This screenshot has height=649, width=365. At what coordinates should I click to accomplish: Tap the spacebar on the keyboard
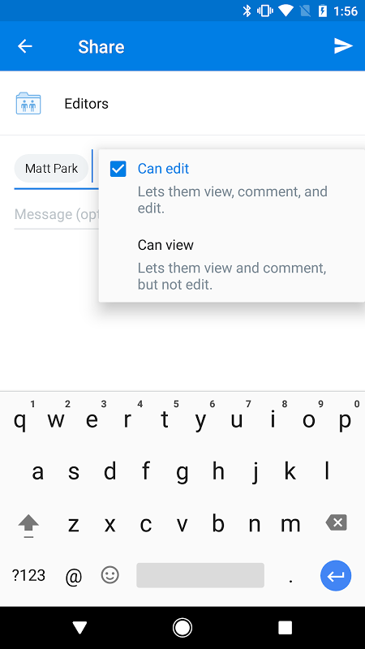pos(200,575)
